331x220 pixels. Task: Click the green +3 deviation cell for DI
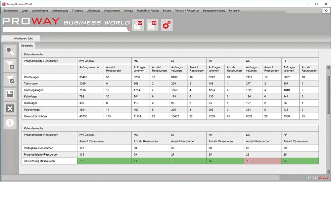188,161
